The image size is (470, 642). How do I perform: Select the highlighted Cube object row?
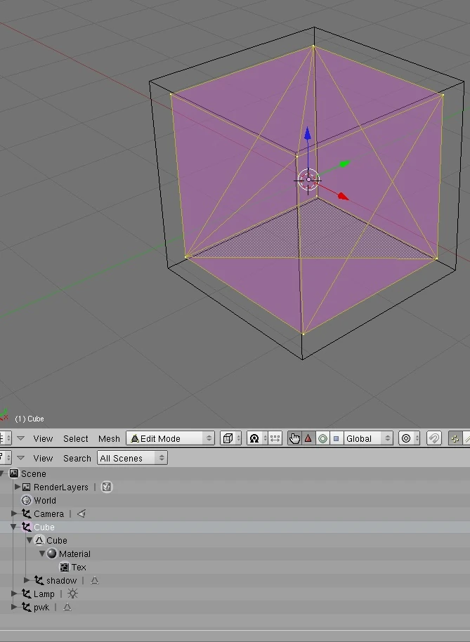click(x=235, y=527)
